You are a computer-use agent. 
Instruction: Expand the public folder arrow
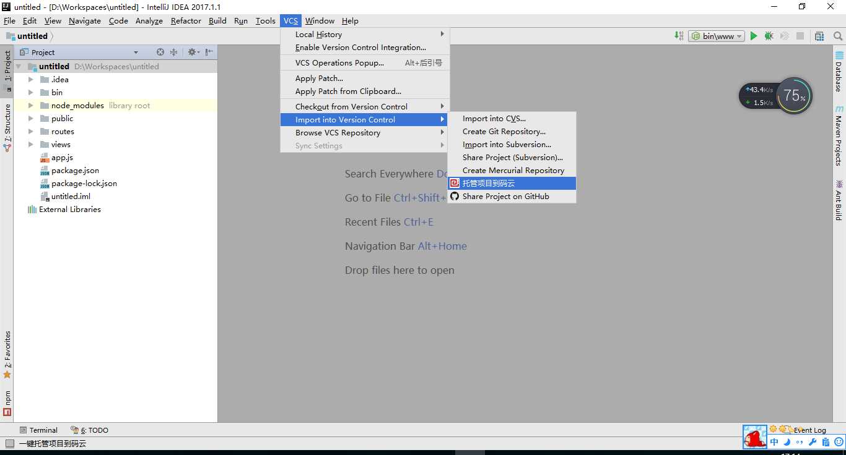[30, 119]
